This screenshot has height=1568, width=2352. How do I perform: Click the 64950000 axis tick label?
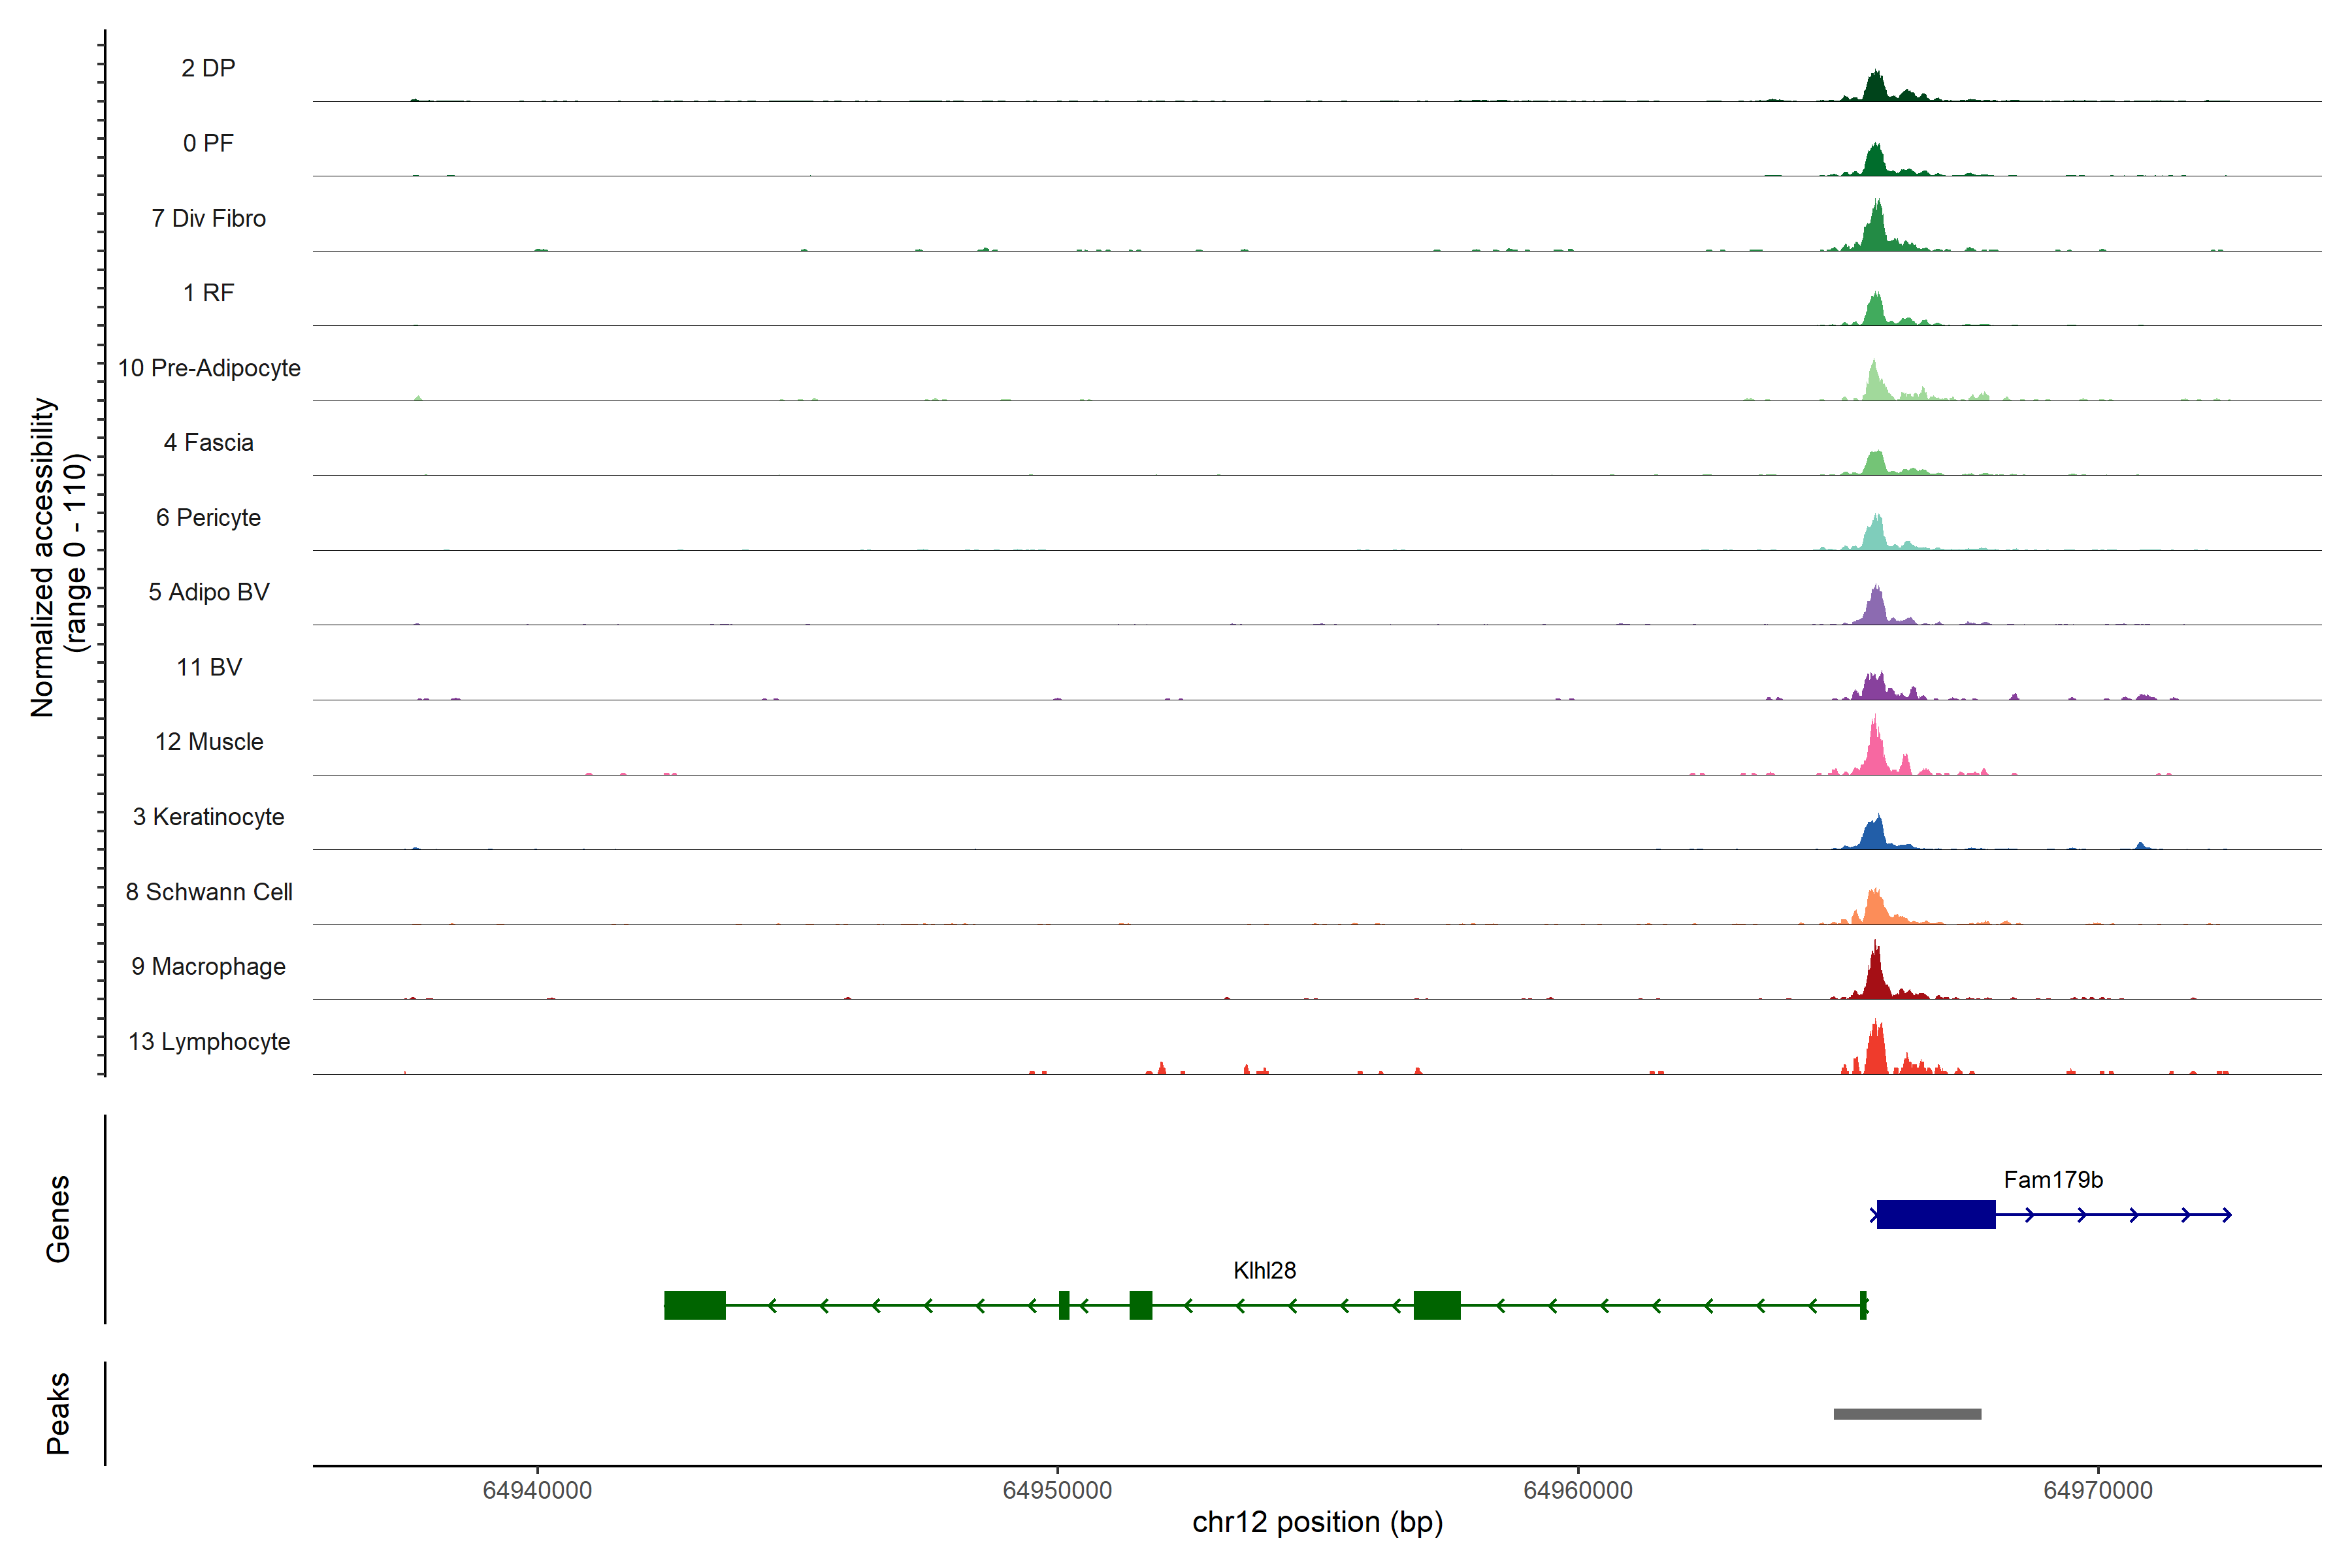(1057, 1490)
